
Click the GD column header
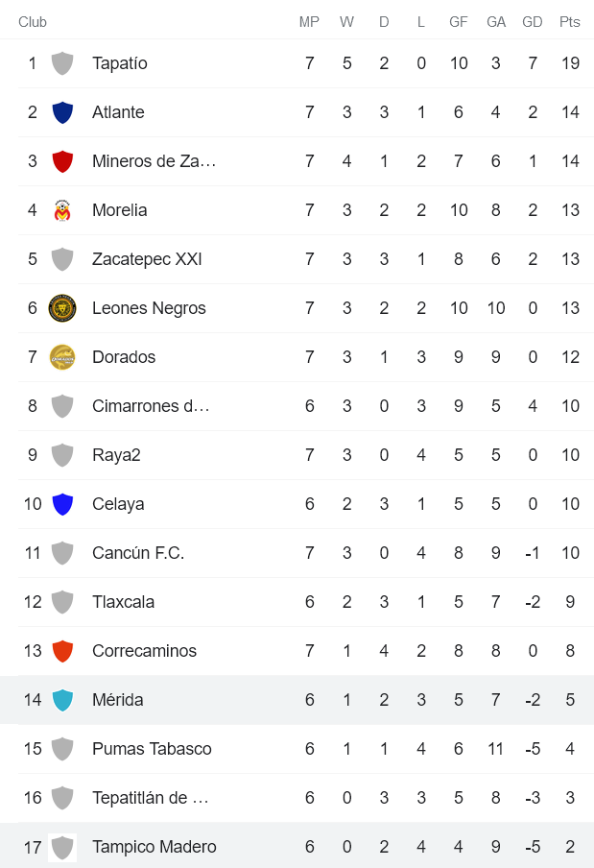533,22
